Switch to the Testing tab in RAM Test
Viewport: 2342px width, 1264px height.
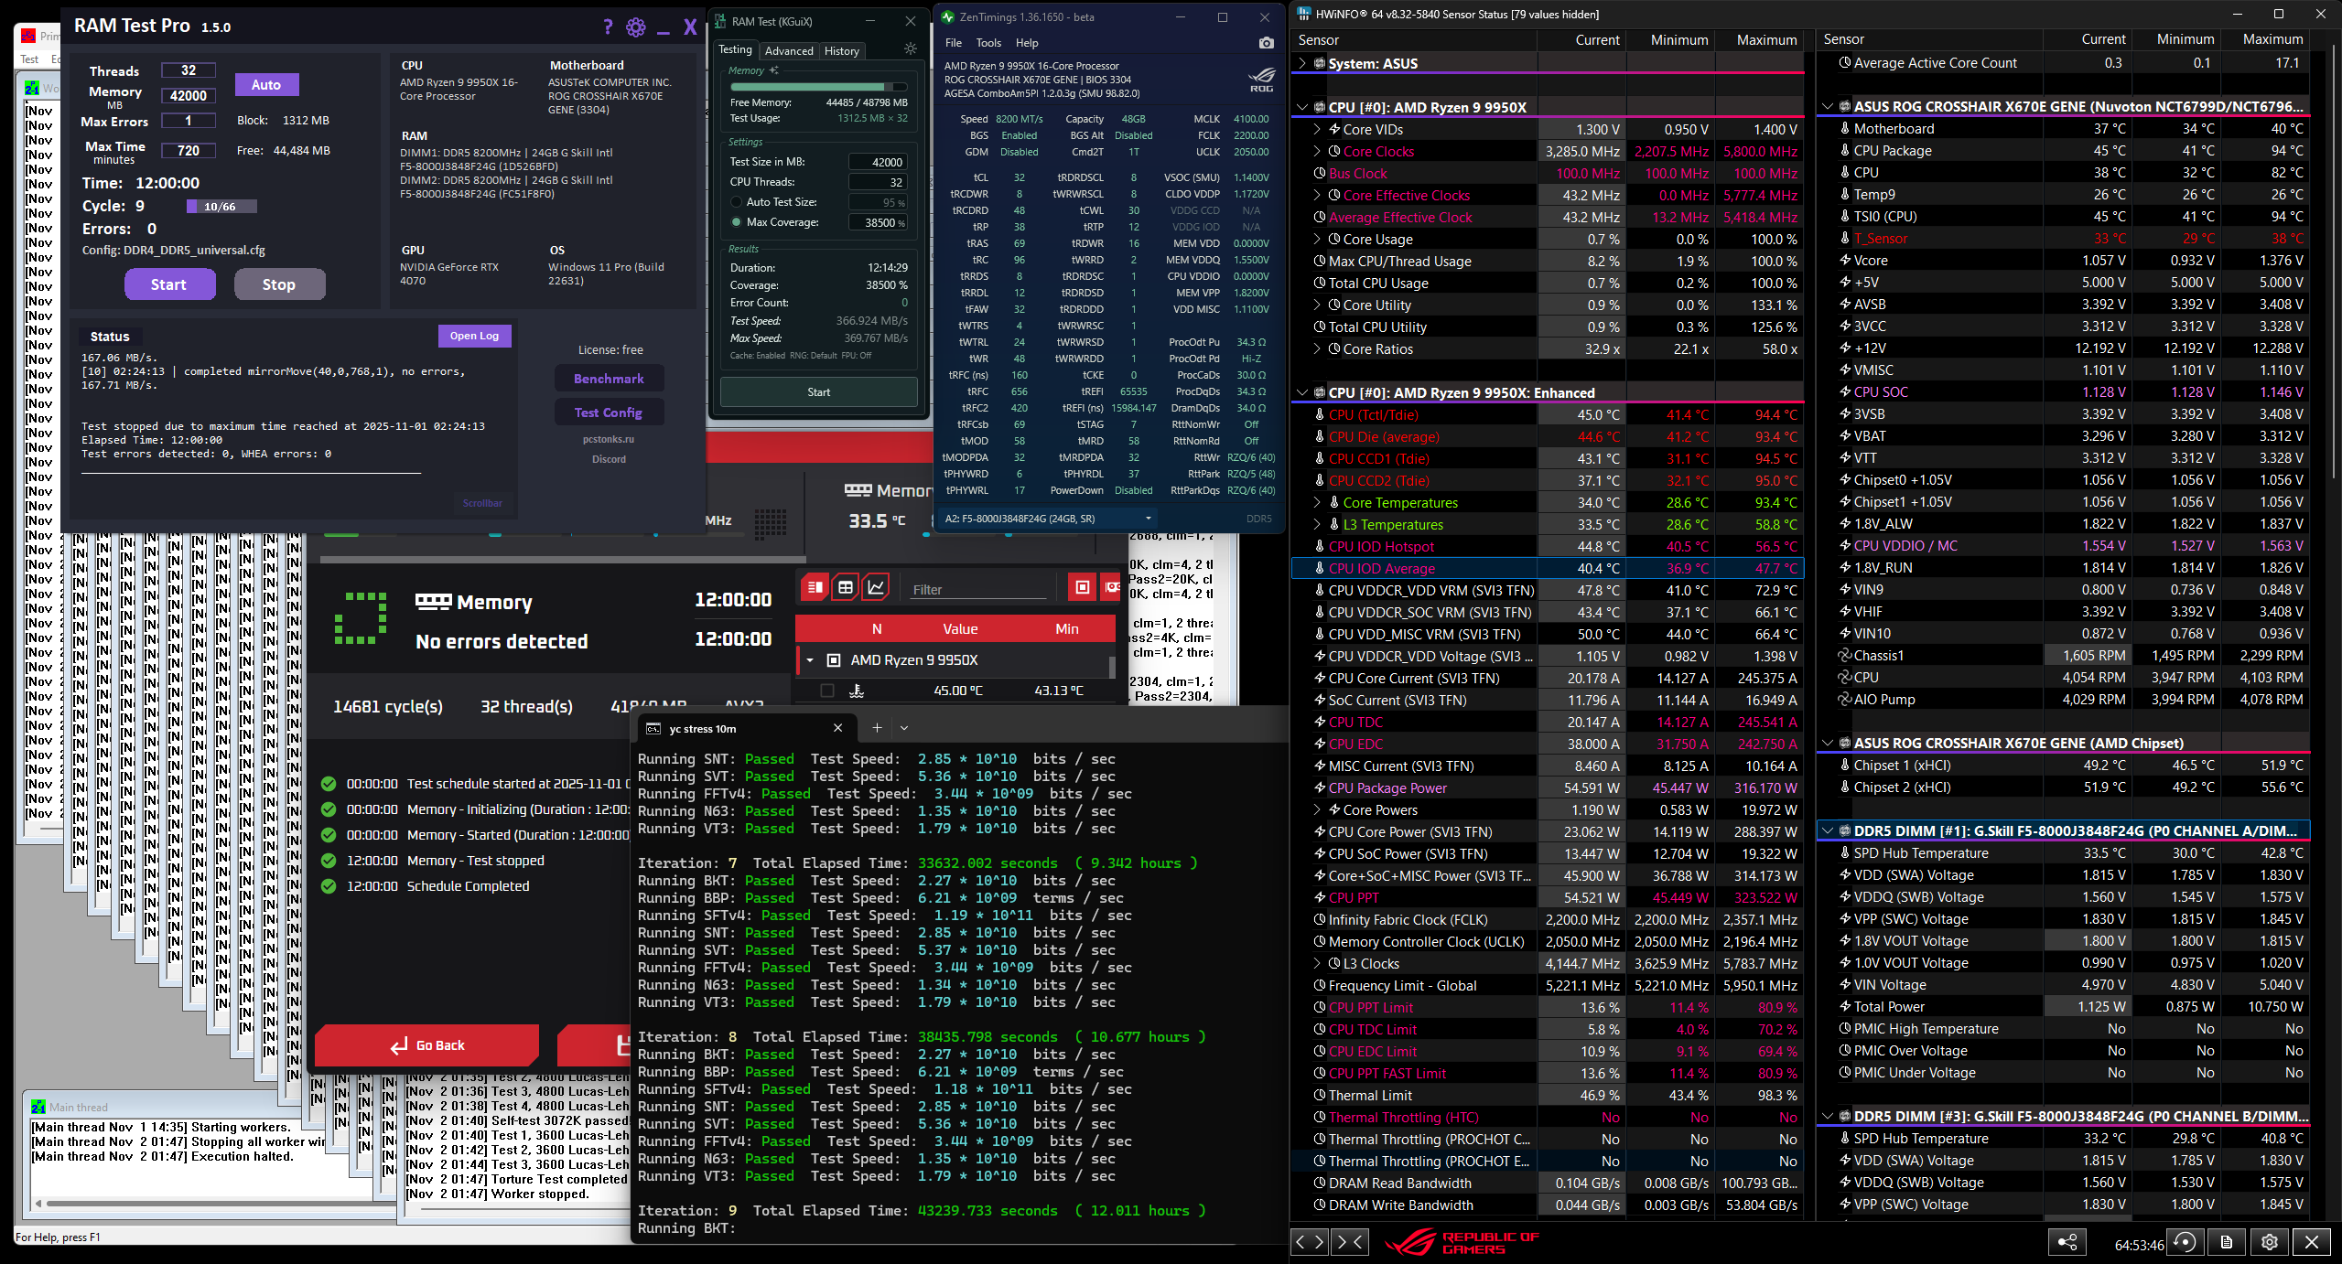735,50
